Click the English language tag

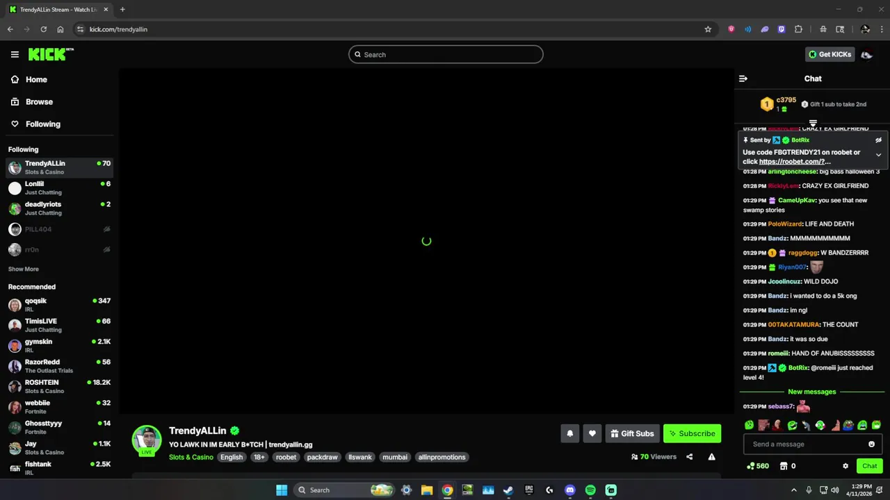232,457
